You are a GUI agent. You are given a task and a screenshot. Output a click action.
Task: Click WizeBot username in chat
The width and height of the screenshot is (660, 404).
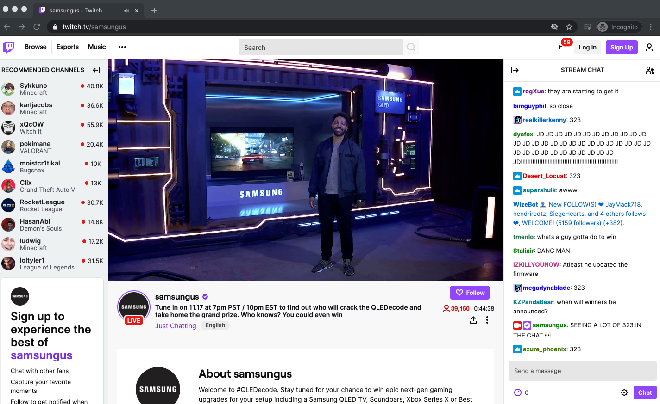pyautogui.click(x=526, y=204)
